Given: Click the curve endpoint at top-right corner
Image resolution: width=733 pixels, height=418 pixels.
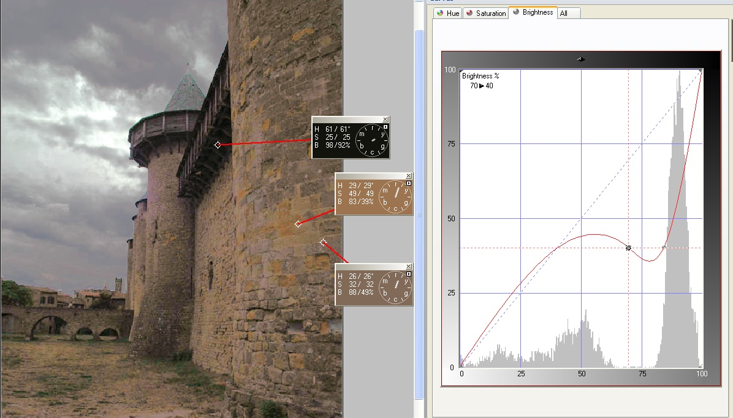Looking at the screenshot, I should tap(701, 70).
